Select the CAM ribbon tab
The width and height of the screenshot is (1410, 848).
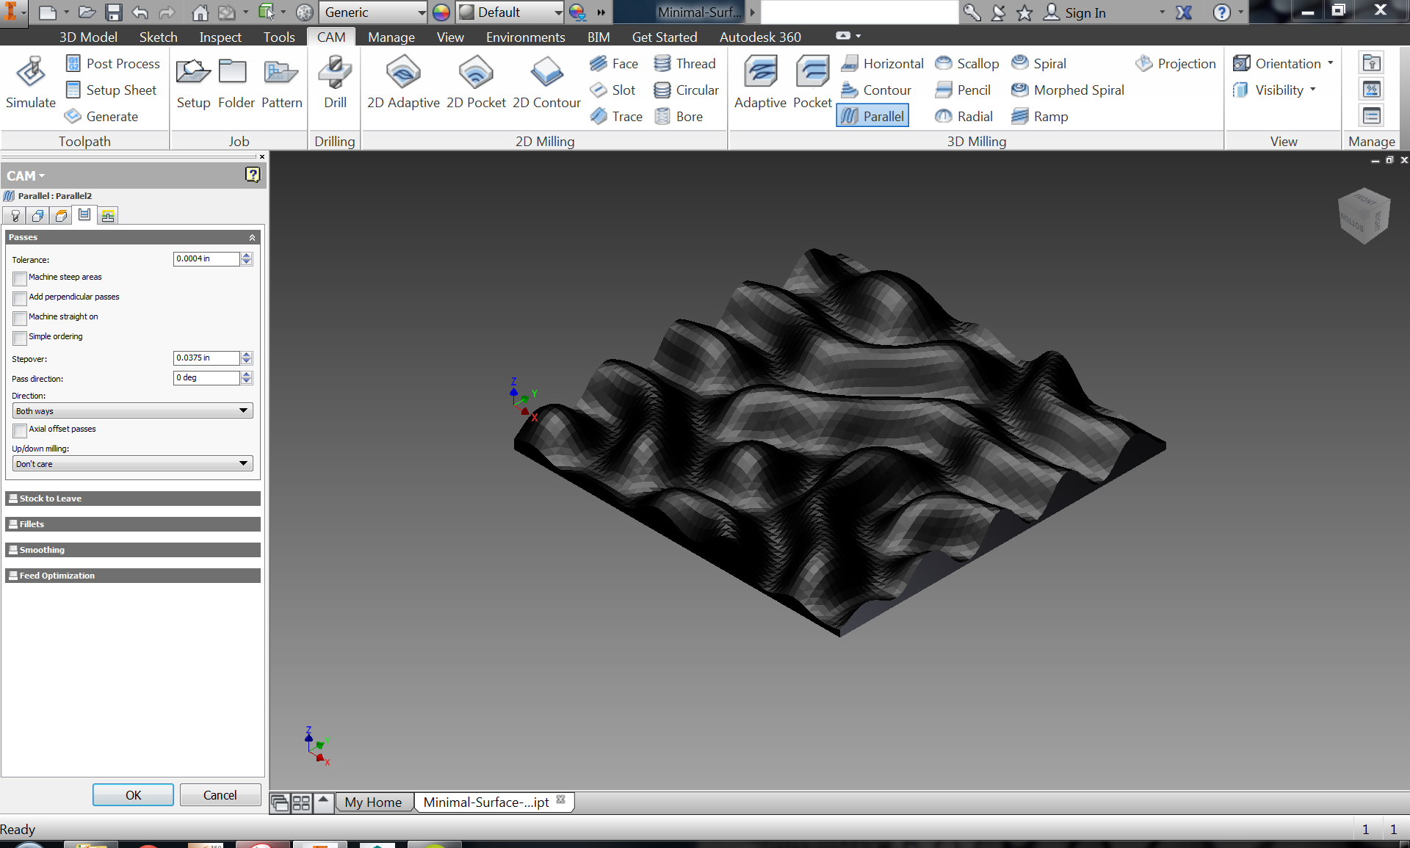[333, 36]
